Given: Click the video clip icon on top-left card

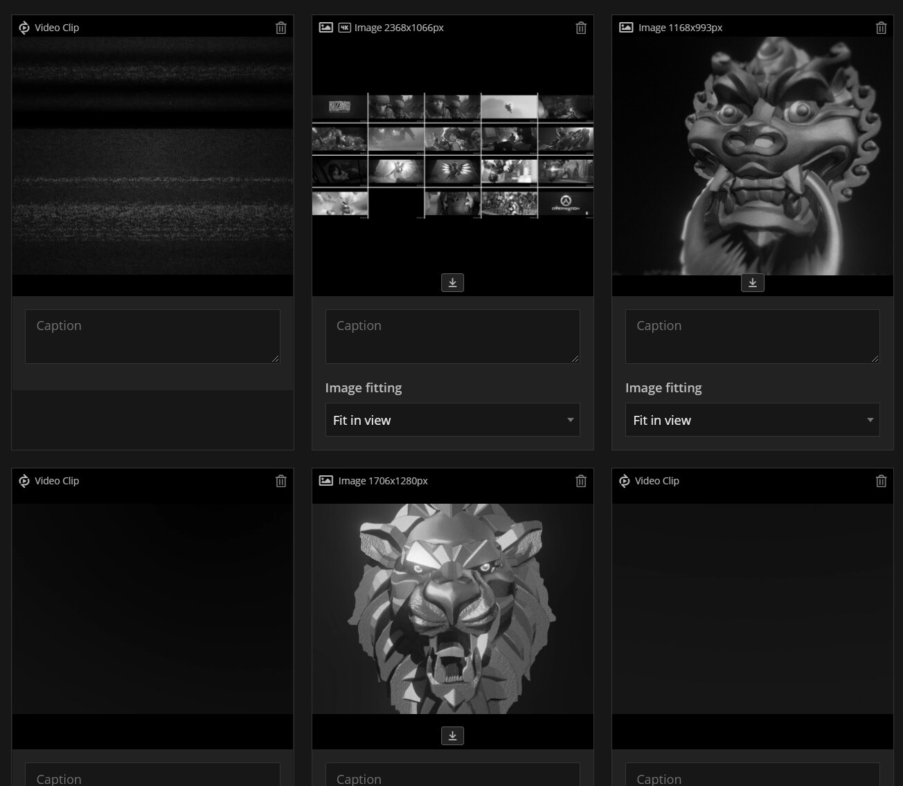Looking at the screenshot, I should [x=24, y=28].
